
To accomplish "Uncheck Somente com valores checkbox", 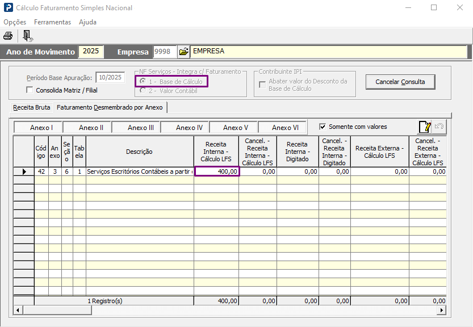I will (323, 127).
